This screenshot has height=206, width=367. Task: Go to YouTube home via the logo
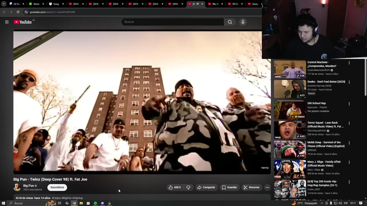(x=23, y=22)
